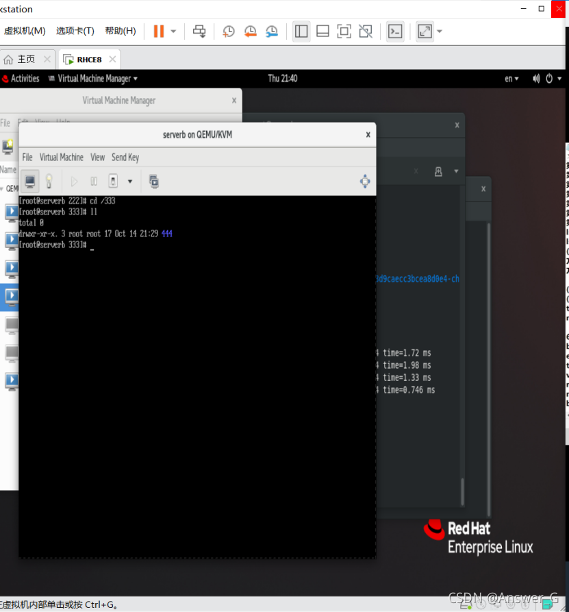Expand the serverb shutdown options arrow

[130, 181]
